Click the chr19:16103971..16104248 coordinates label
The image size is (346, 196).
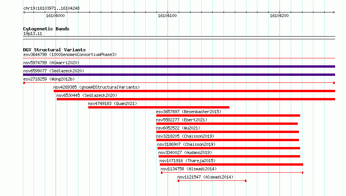[51, 8]
